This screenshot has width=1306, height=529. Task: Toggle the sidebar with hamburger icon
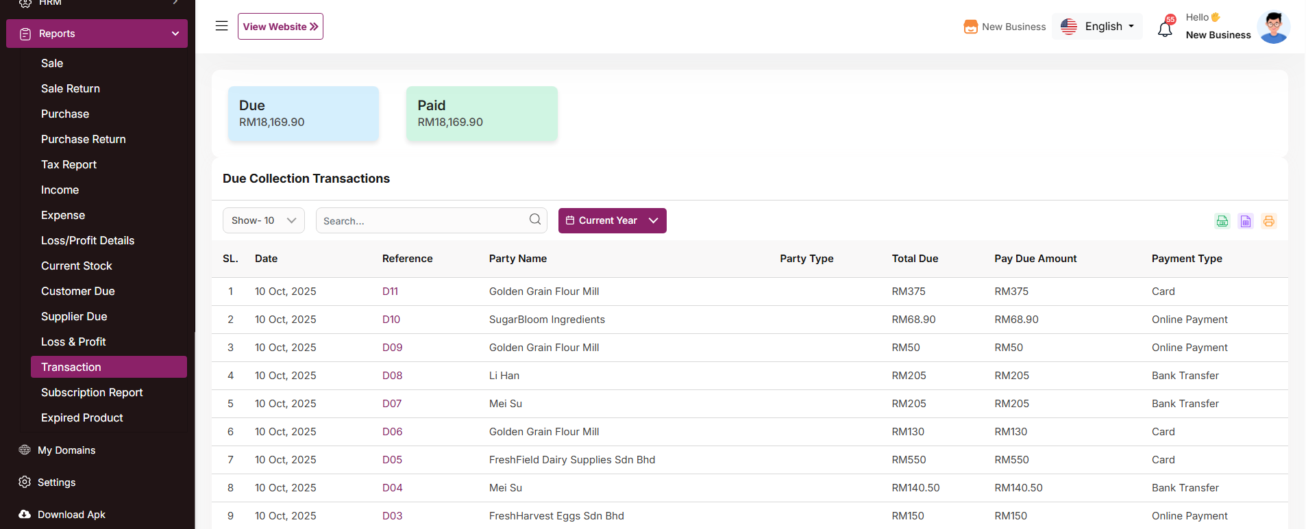click(x=221, y=26)
